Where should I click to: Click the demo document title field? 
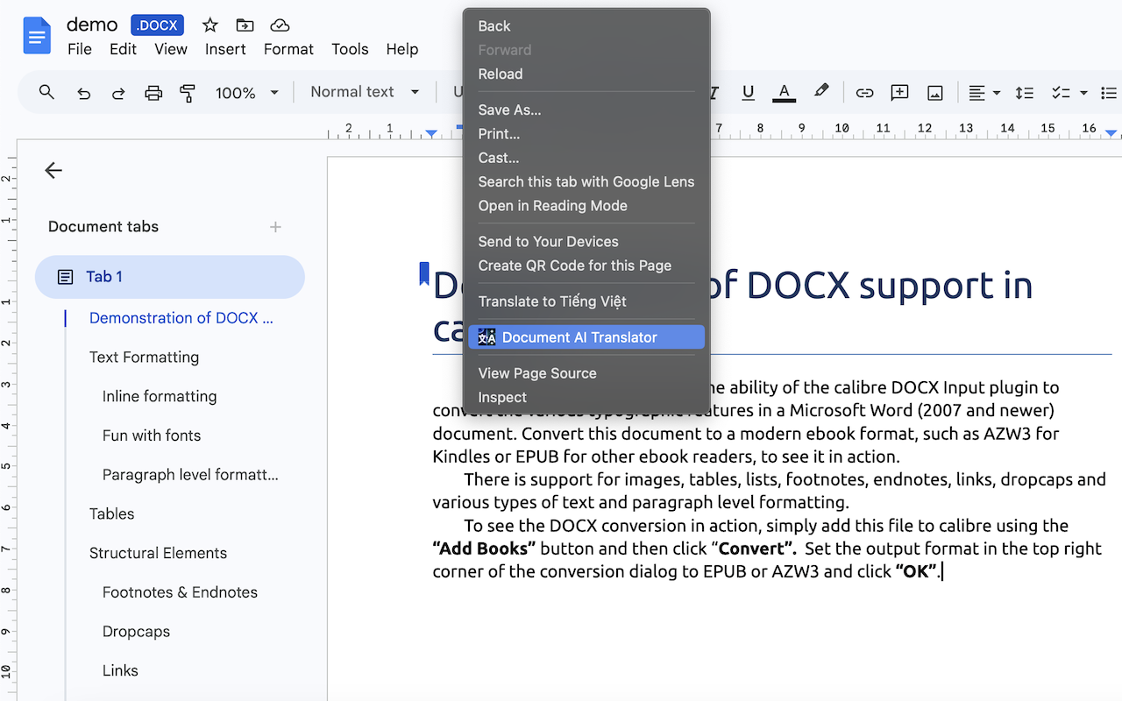[92, 25]
